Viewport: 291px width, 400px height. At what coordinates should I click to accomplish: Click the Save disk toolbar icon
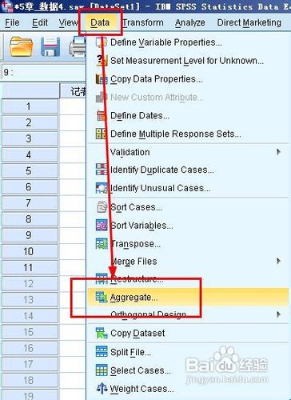(50, 46)
